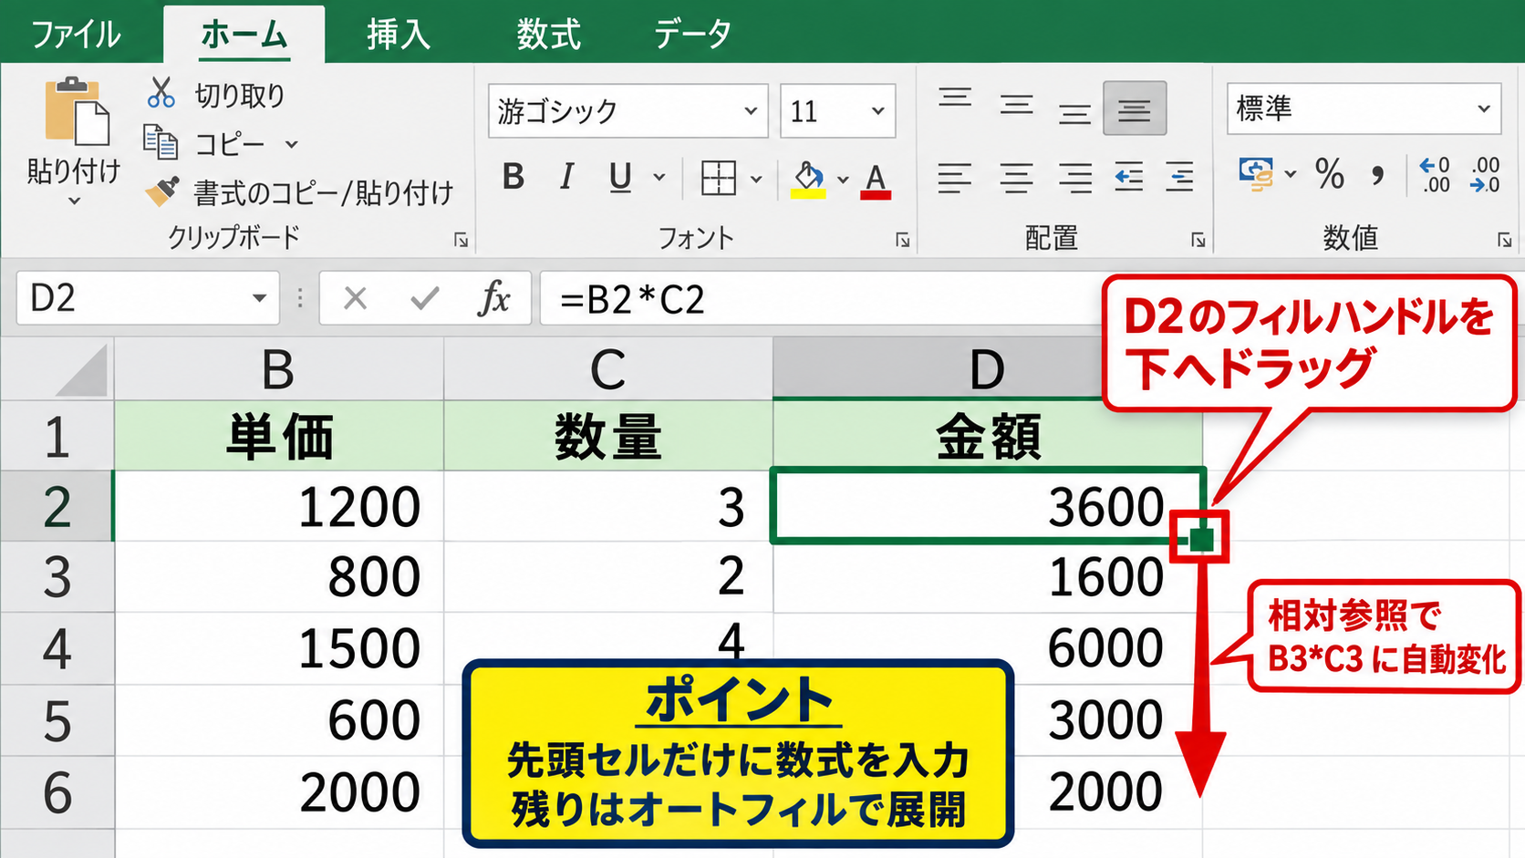Align text to middle vertically
Image resolution: width=1525 pixels, height=858 pixels.
(1016, 106)
